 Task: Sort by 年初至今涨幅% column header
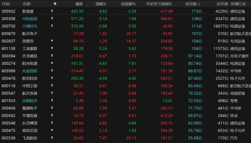click(x=159, y=4)
